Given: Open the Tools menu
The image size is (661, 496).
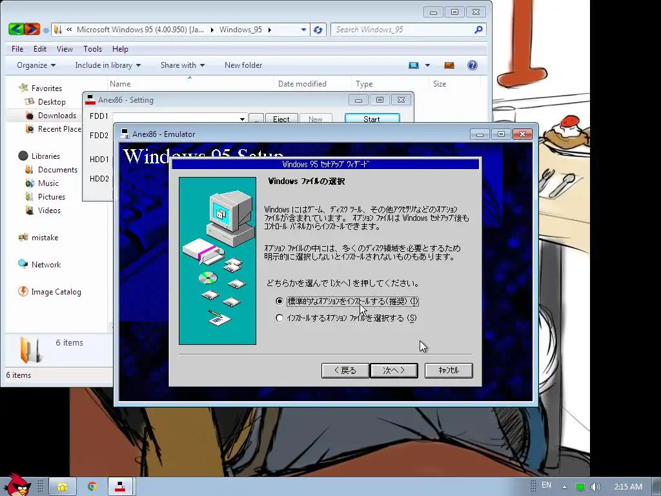Looking at the screenshot, I should pyautogui.click(x=92, y=49).
